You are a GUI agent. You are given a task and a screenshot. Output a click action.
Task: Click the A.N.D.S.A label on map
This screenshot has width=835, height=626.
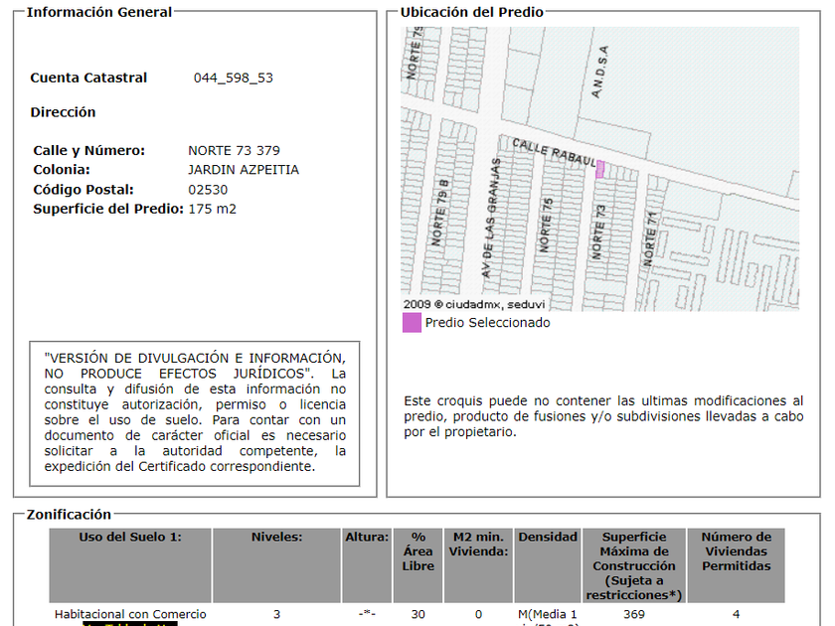coord(599,72)
